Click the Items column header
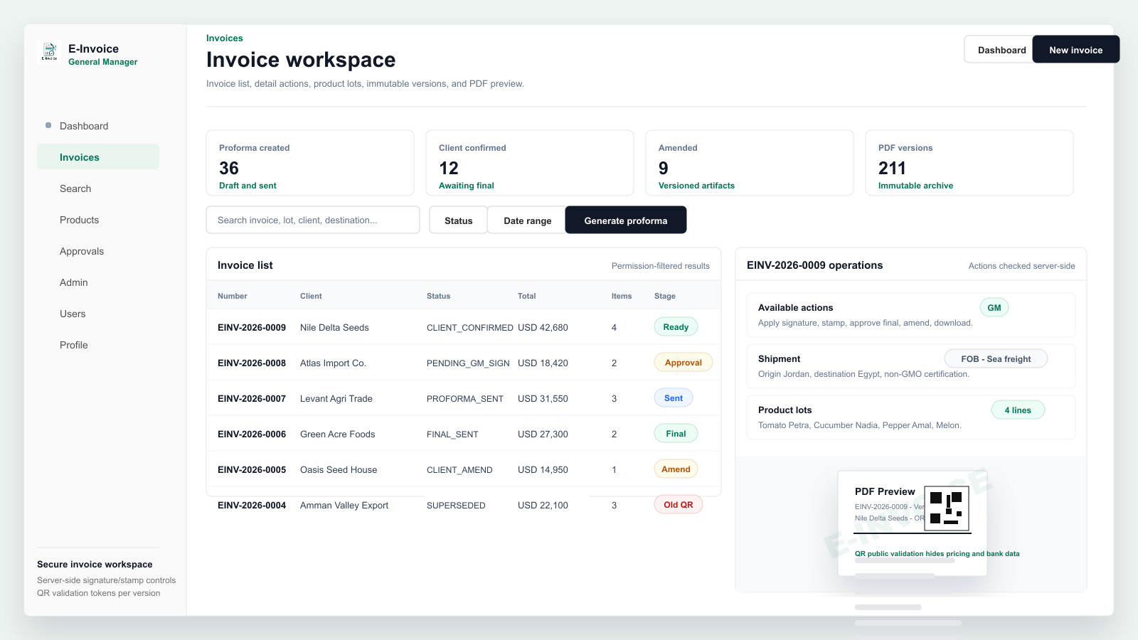This screenshot has height=640, width=1138. pyautogui.click(x=622, y=296)
